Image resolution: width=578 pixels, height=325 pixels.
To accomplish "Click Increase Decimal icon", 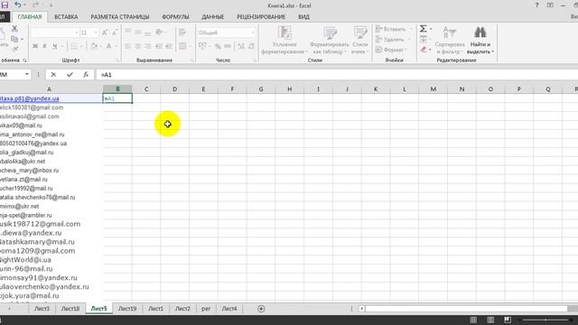I will pyautogui.click(x=241, y=46).
